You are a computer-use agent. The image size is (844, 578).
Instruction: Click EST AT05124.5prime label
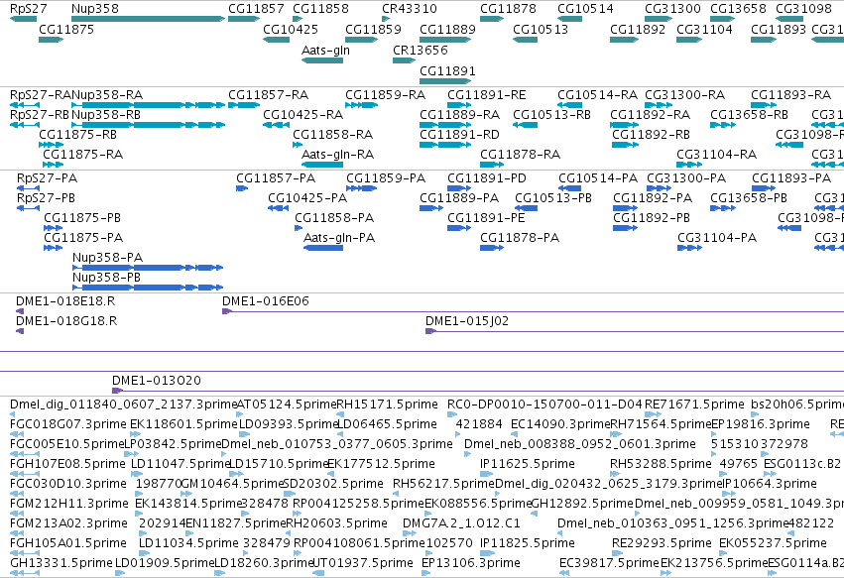(287, 405)
